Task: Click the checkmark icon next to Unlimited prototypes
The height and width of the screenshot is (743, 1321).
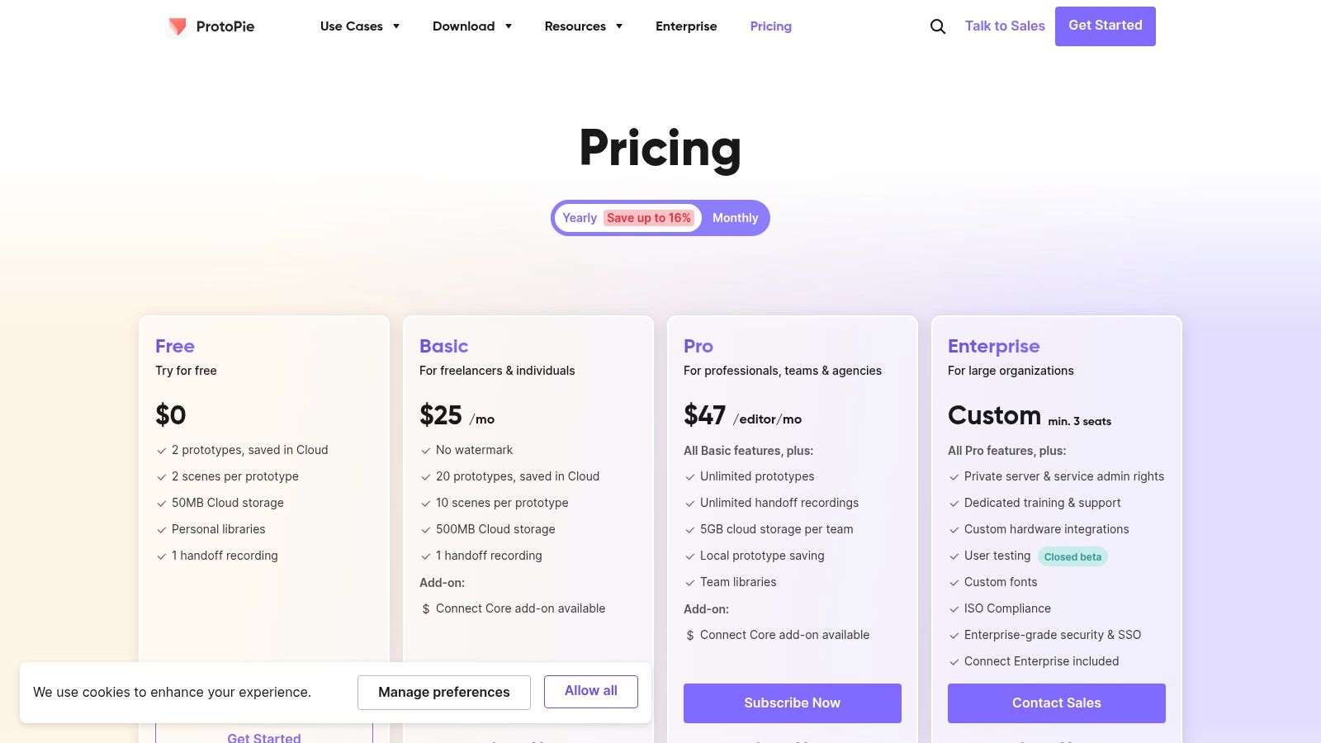Action: (x=690, y=477)
